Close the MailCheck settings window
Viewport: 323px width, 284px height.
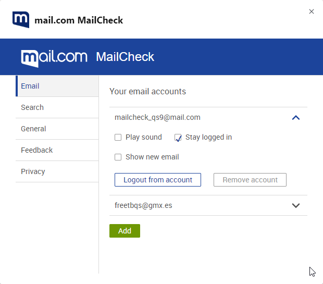312,11
